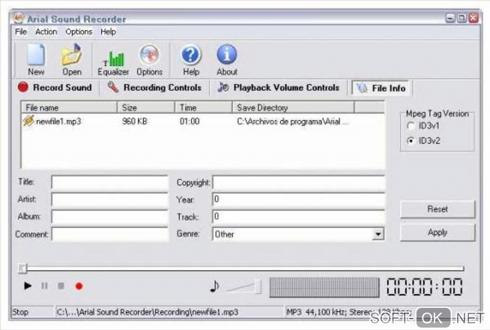Image resolution: width=490 pixels, height=330 pixels.
Task: Click the 960 KB size cell
Action: (x=135, y=121)
